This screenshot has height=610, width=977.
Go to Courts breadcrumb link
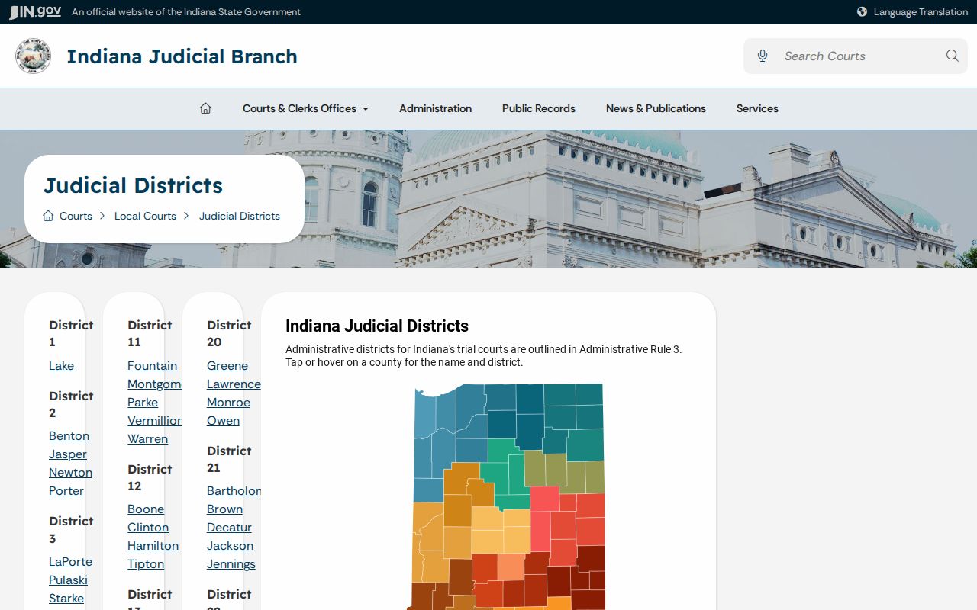[76, 216]
